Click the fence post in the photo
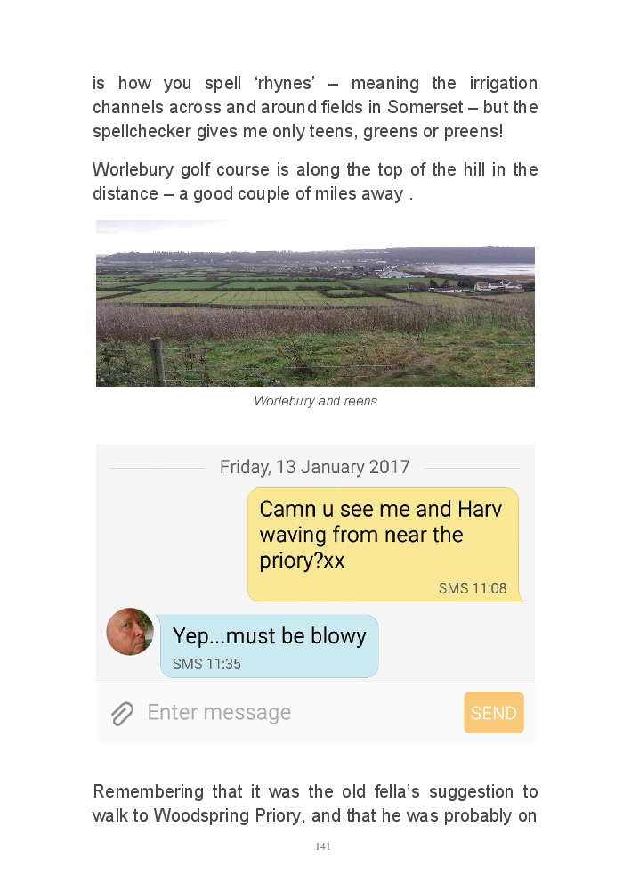 158,361
